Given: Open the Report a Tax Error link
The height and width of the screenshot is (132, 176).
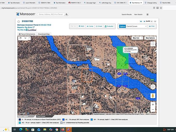Looking at the screenshot, I should [26, 28].
